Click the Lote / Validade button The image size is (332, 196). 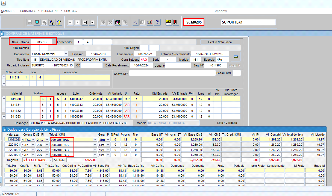coord(227,123)
